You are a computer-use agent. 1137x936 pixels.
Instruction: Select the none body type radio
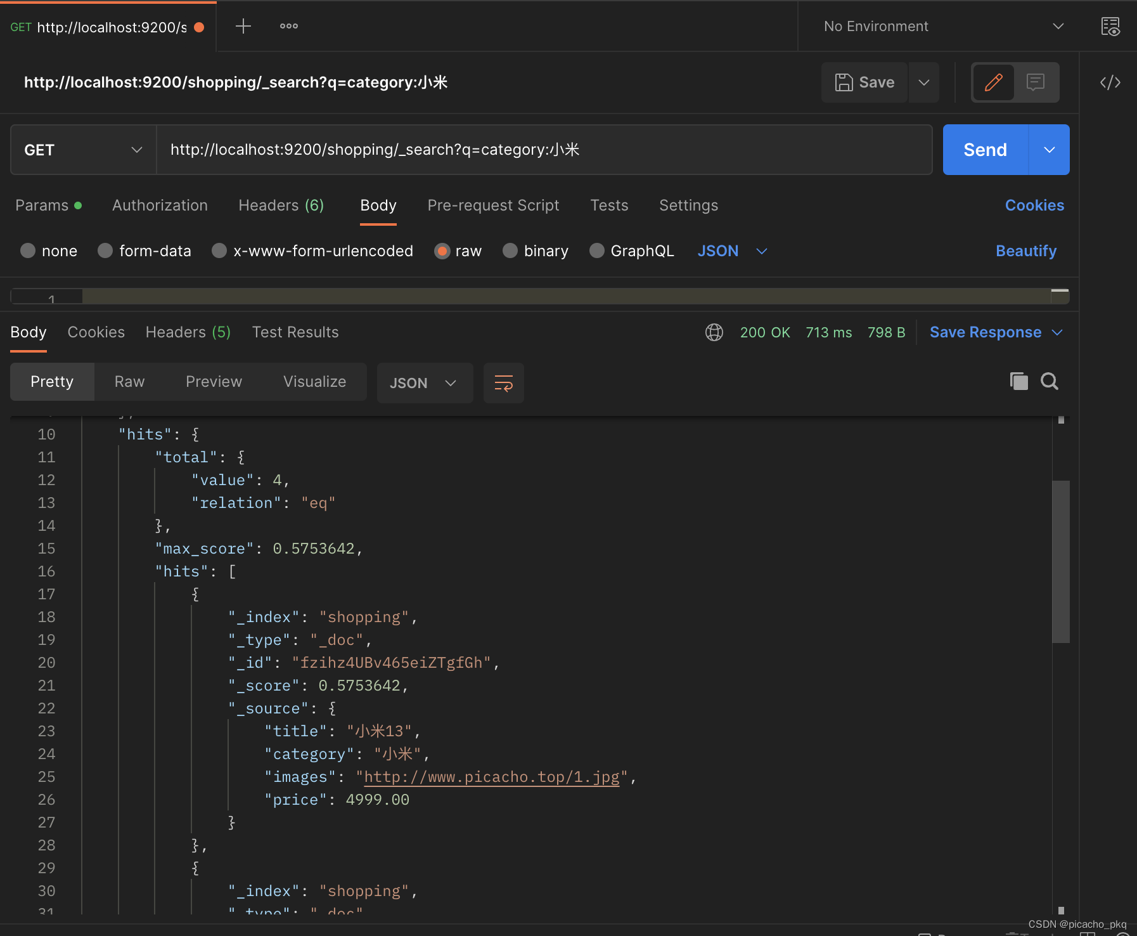pyautogui.click(x=28, y=251)
